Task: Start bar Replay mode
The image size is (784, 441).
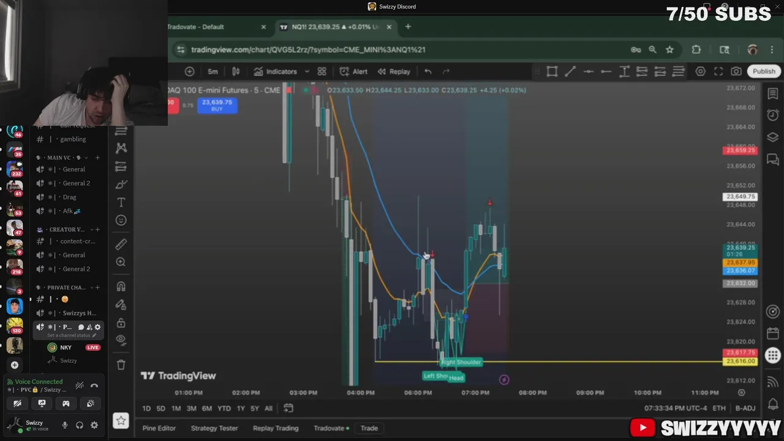Action: point(394,72)
